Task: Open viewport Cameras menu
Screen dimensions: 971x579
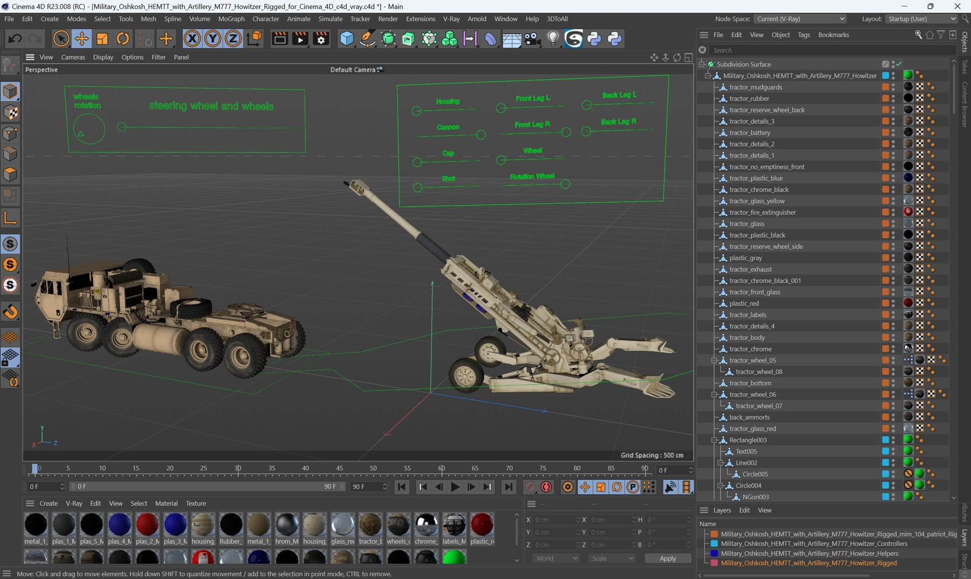Action: (73, 57)
